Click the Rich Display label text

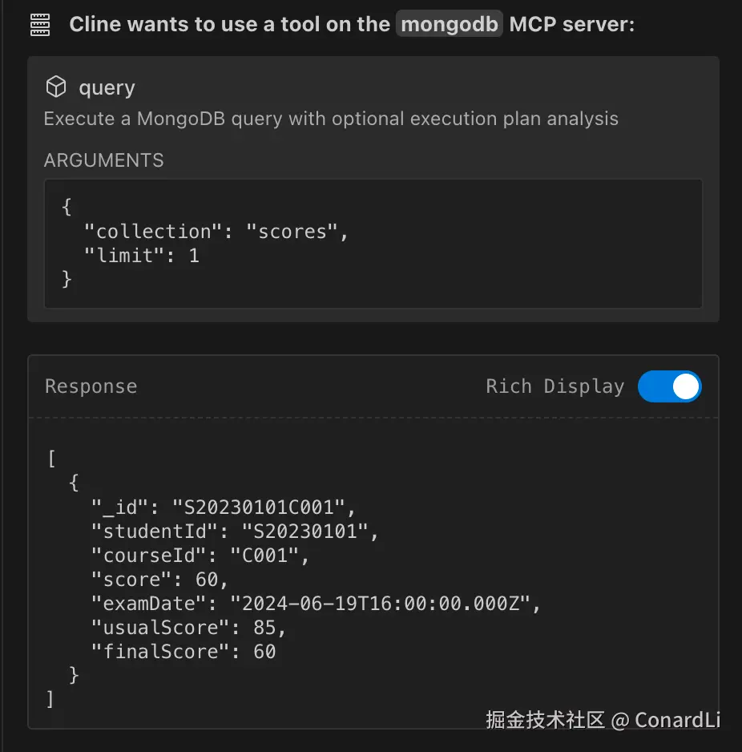(554, 386)
